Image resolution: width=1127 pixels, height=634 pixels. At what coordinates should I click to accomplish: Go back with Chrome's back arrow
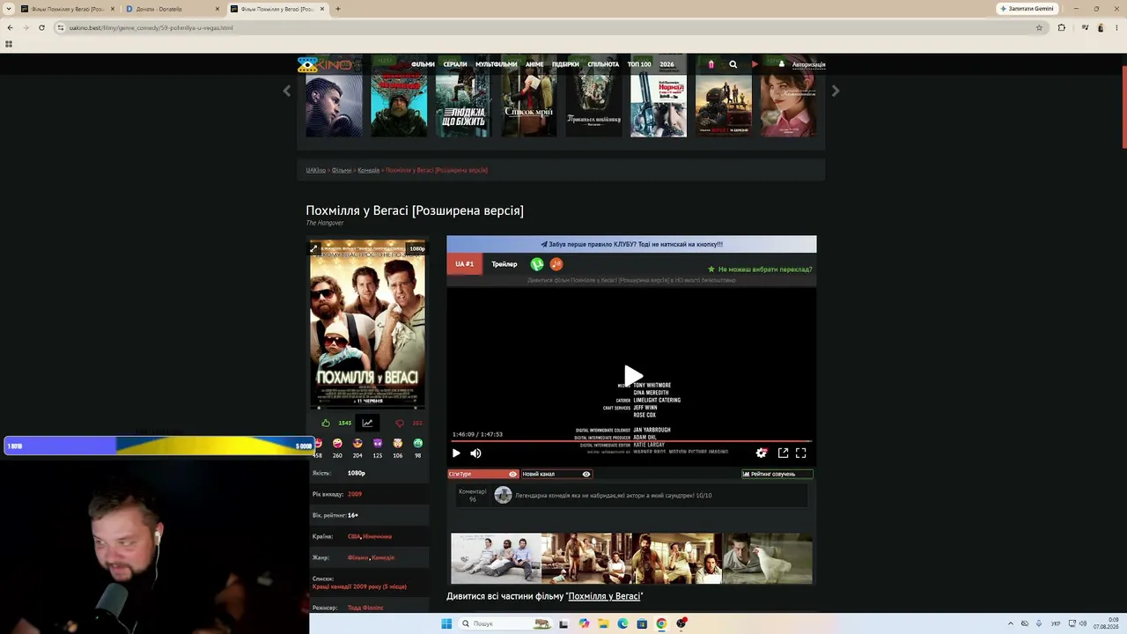tap(10, 27)
